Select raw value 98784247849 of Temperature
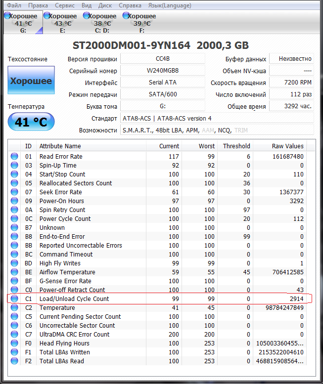This screenshot has height=384, width=323. 284,307
